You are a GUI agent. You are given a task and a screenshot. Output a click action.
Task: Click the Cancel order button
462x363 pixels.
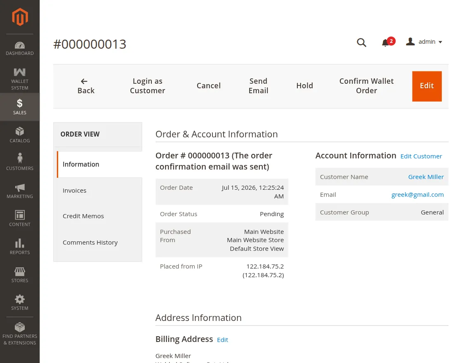209,86
